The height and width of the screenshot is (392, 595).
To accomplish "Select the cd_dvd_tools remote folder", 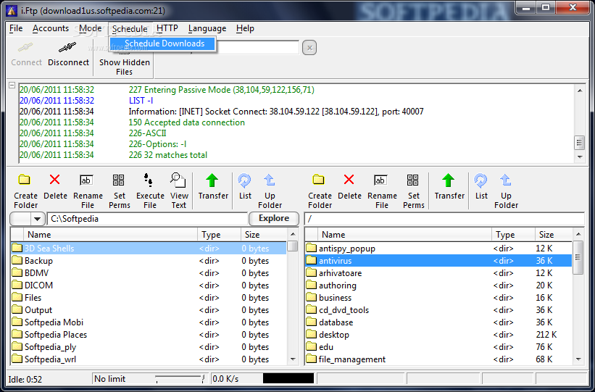I will pyautogui.click(x=438, y=310).
